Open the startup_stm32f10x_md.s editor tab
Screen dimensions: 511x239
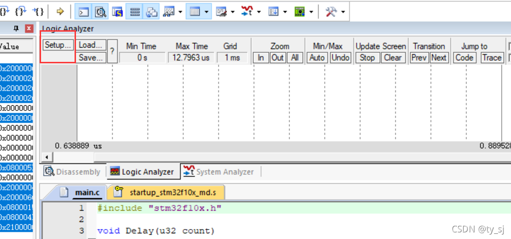166,192
